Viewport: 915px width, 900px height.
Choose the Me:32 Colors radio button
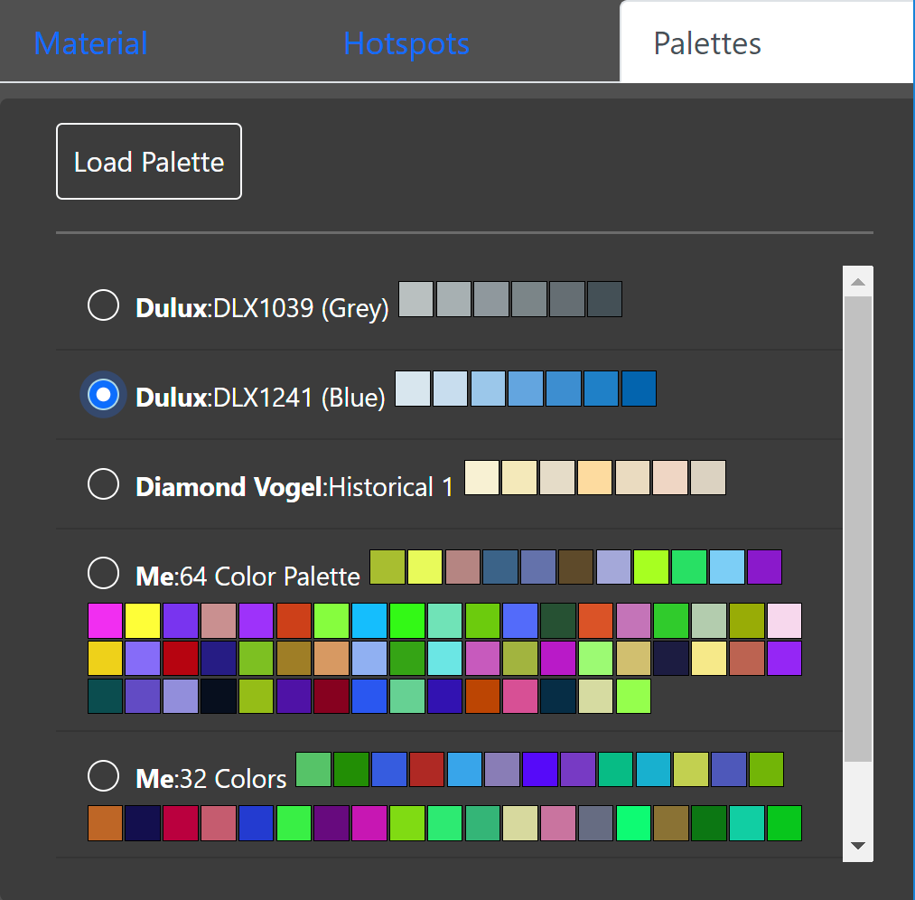[103, 775]
